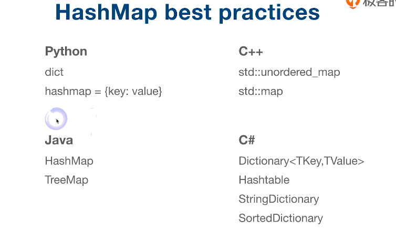Image resolution: width=396 pixels, height=229 pixels.
Task: Click the C++ heading
Action: click(251, 52)
